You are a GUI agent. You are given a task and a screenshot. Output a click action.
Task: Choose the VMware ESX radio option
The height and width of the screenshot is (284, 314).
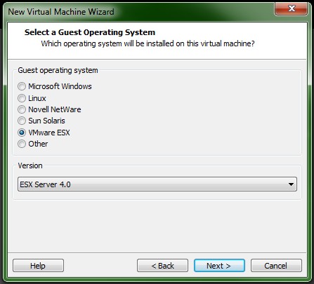coord(22,133)
